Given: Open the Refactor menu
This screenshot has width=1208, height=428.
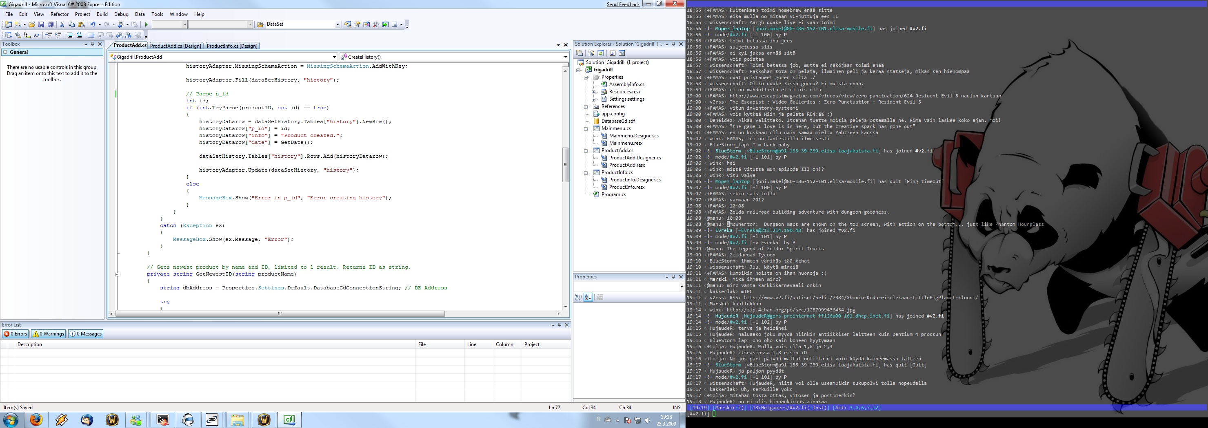Looking at the screenshot, I should (x=60, y=14).
